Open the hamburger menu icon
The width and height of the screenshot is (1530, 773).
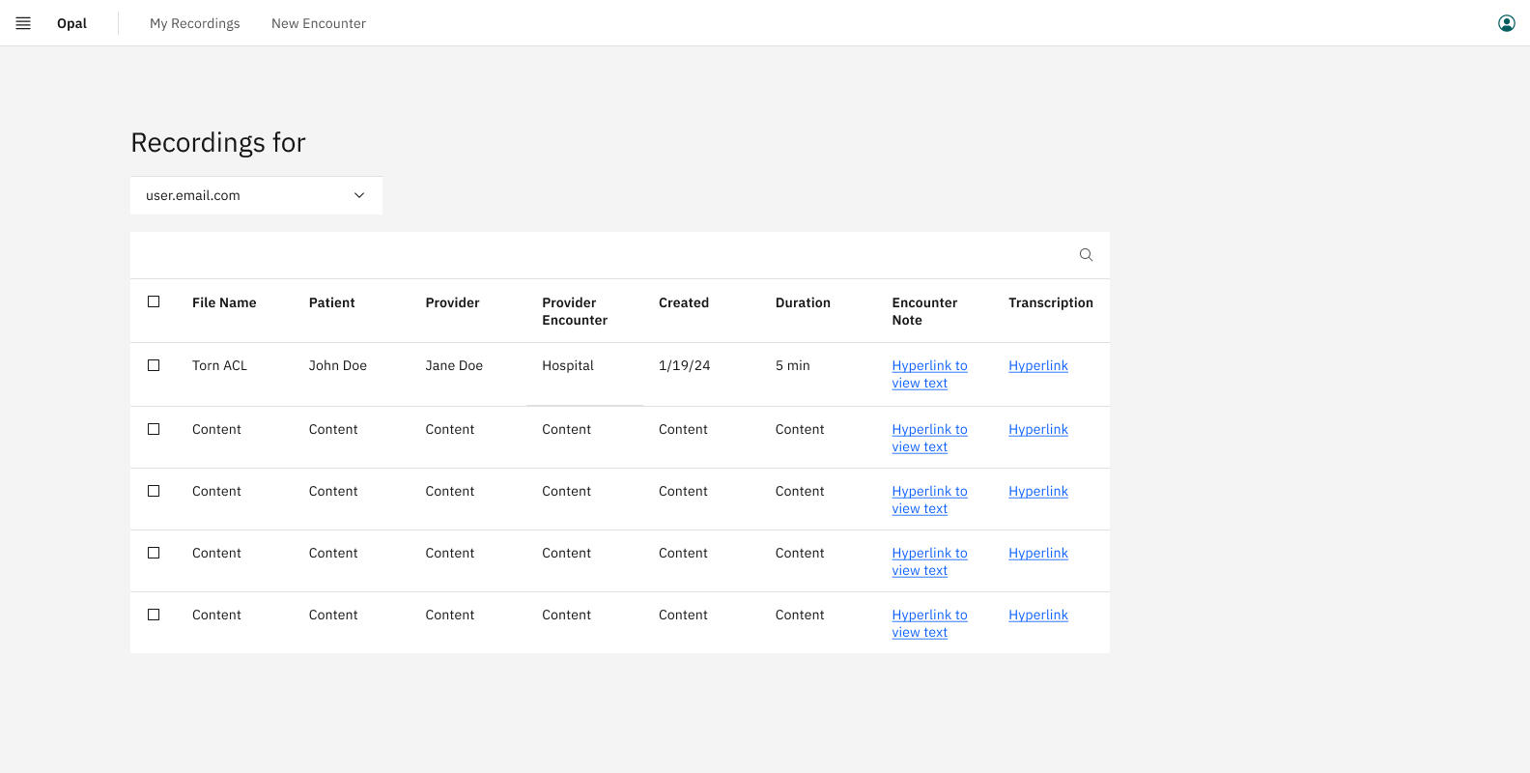click(23, 23)
